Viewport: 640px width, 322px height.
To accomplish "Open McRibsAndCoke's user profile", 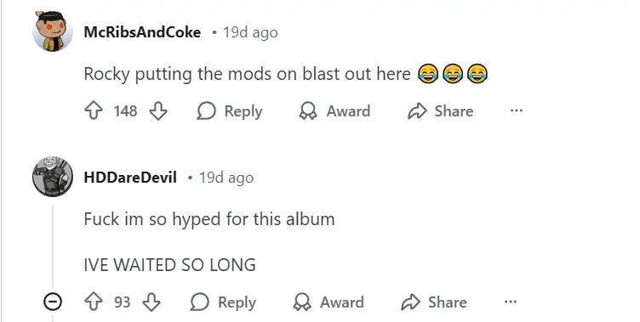I will coord(142,32).
